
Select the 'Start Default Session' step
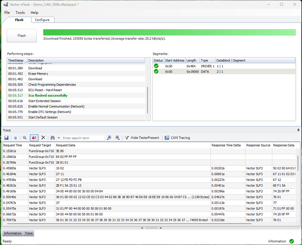(x=76, y=117)
